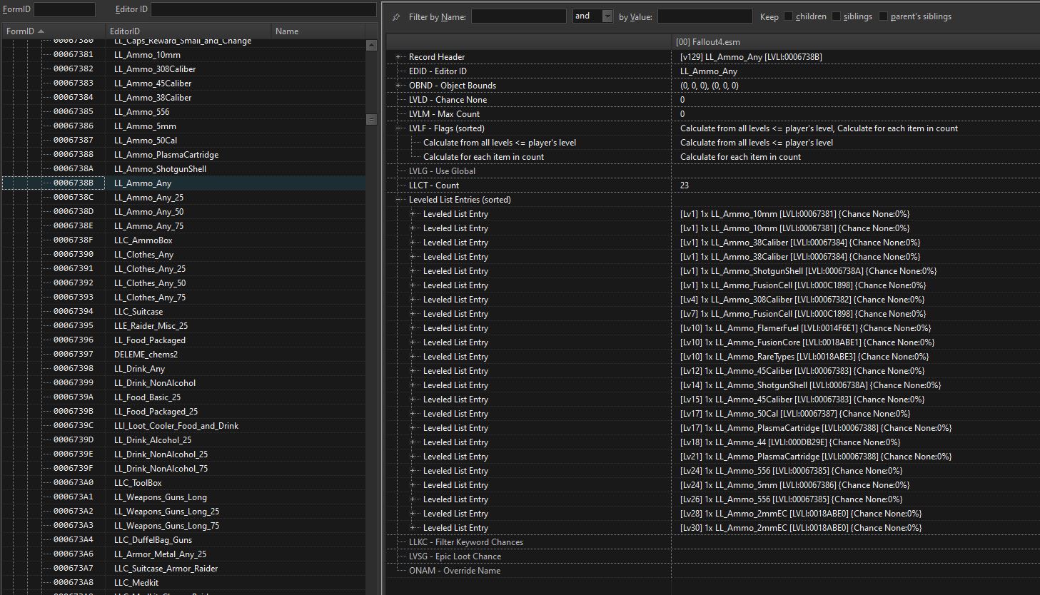This screenshot has height=595, width=1040.
Task: Click the record list scrollbar thumb
Action: [x=371, y=119]
